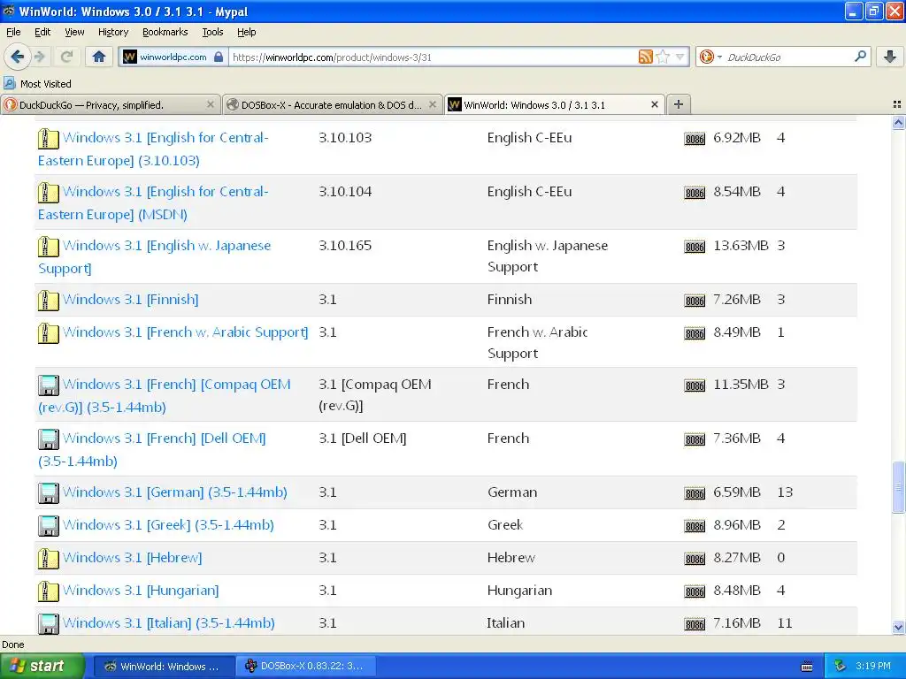Image resolution: width=906 pixels, height=679 pixels.
Task: Open the Windows 3.1 Hebrew link
Action: click(x=133, y=557)
